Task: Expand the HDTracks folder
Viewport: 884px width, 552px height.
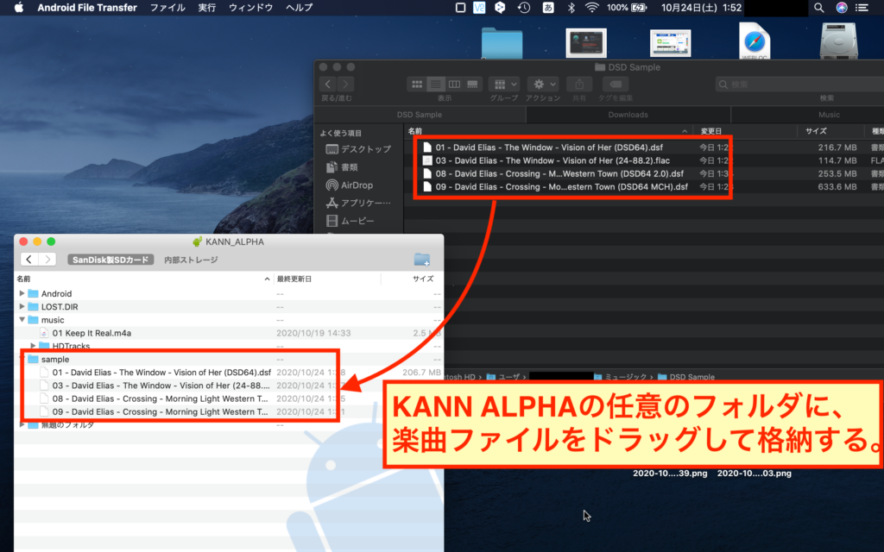Action: (34, 345)
